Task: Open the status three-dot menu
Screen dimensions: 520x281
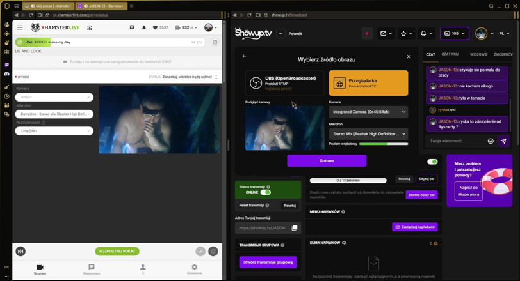Action: coord(216,77)
